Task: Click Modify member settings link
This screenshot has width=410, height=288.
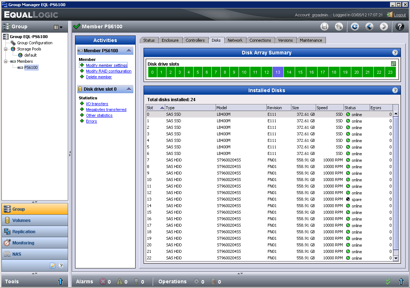Action: (x=107, y=65)
